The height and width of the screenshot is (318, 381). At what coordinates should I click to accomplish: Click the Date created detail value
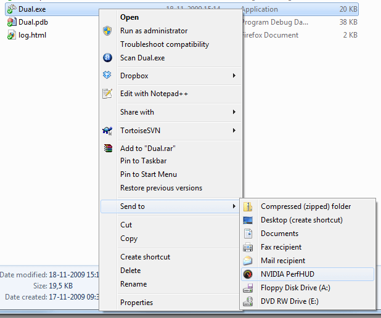point(74,297)
